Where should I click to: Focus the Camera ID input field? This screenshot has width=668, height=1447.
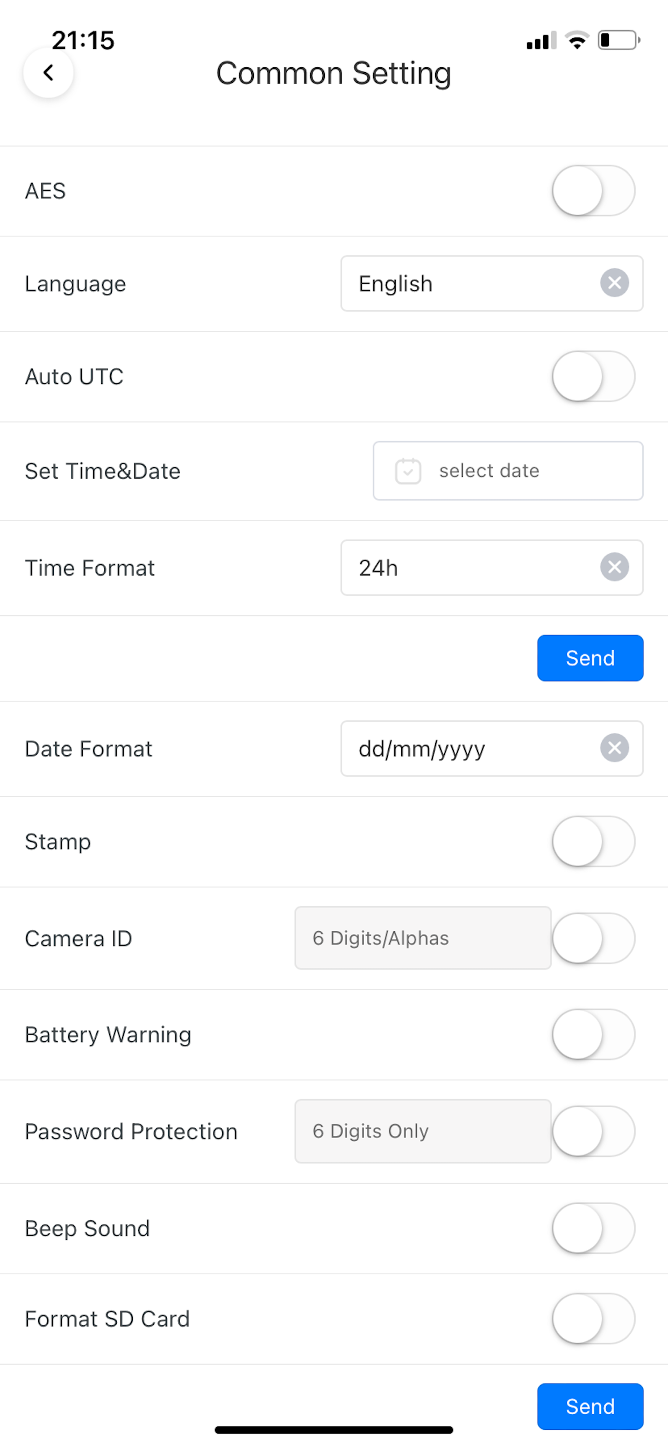pyautogui.click(x=423, y=938)
